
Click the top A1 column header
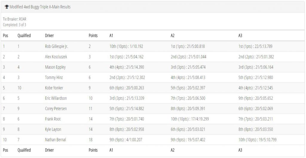(111, 36)
